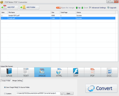Viewport: 119px width, 96px height.
Task: Move selected file Down in list
Action: pyautogui.click(x=85, y=8)
